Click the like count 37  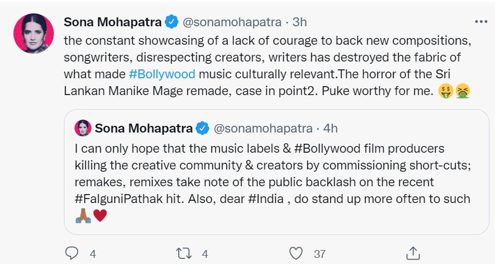(320, 253)
